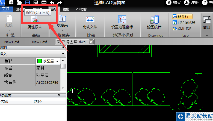Open the 文件 file menu
The image size is (213, 121).
pyautogui.click(x=6, y=9)
